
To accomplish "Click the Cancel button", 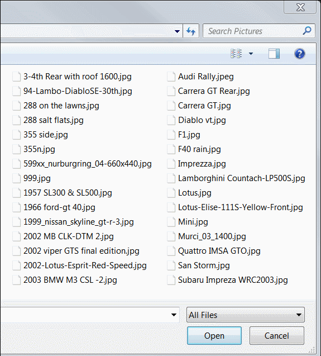I will [x=276, y=335].
